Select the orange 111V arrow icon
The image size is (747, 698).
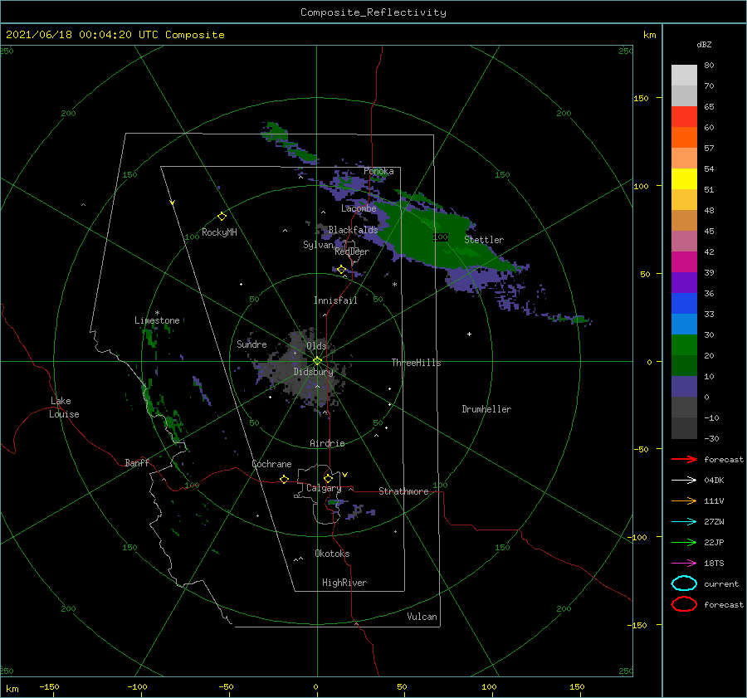684,500
